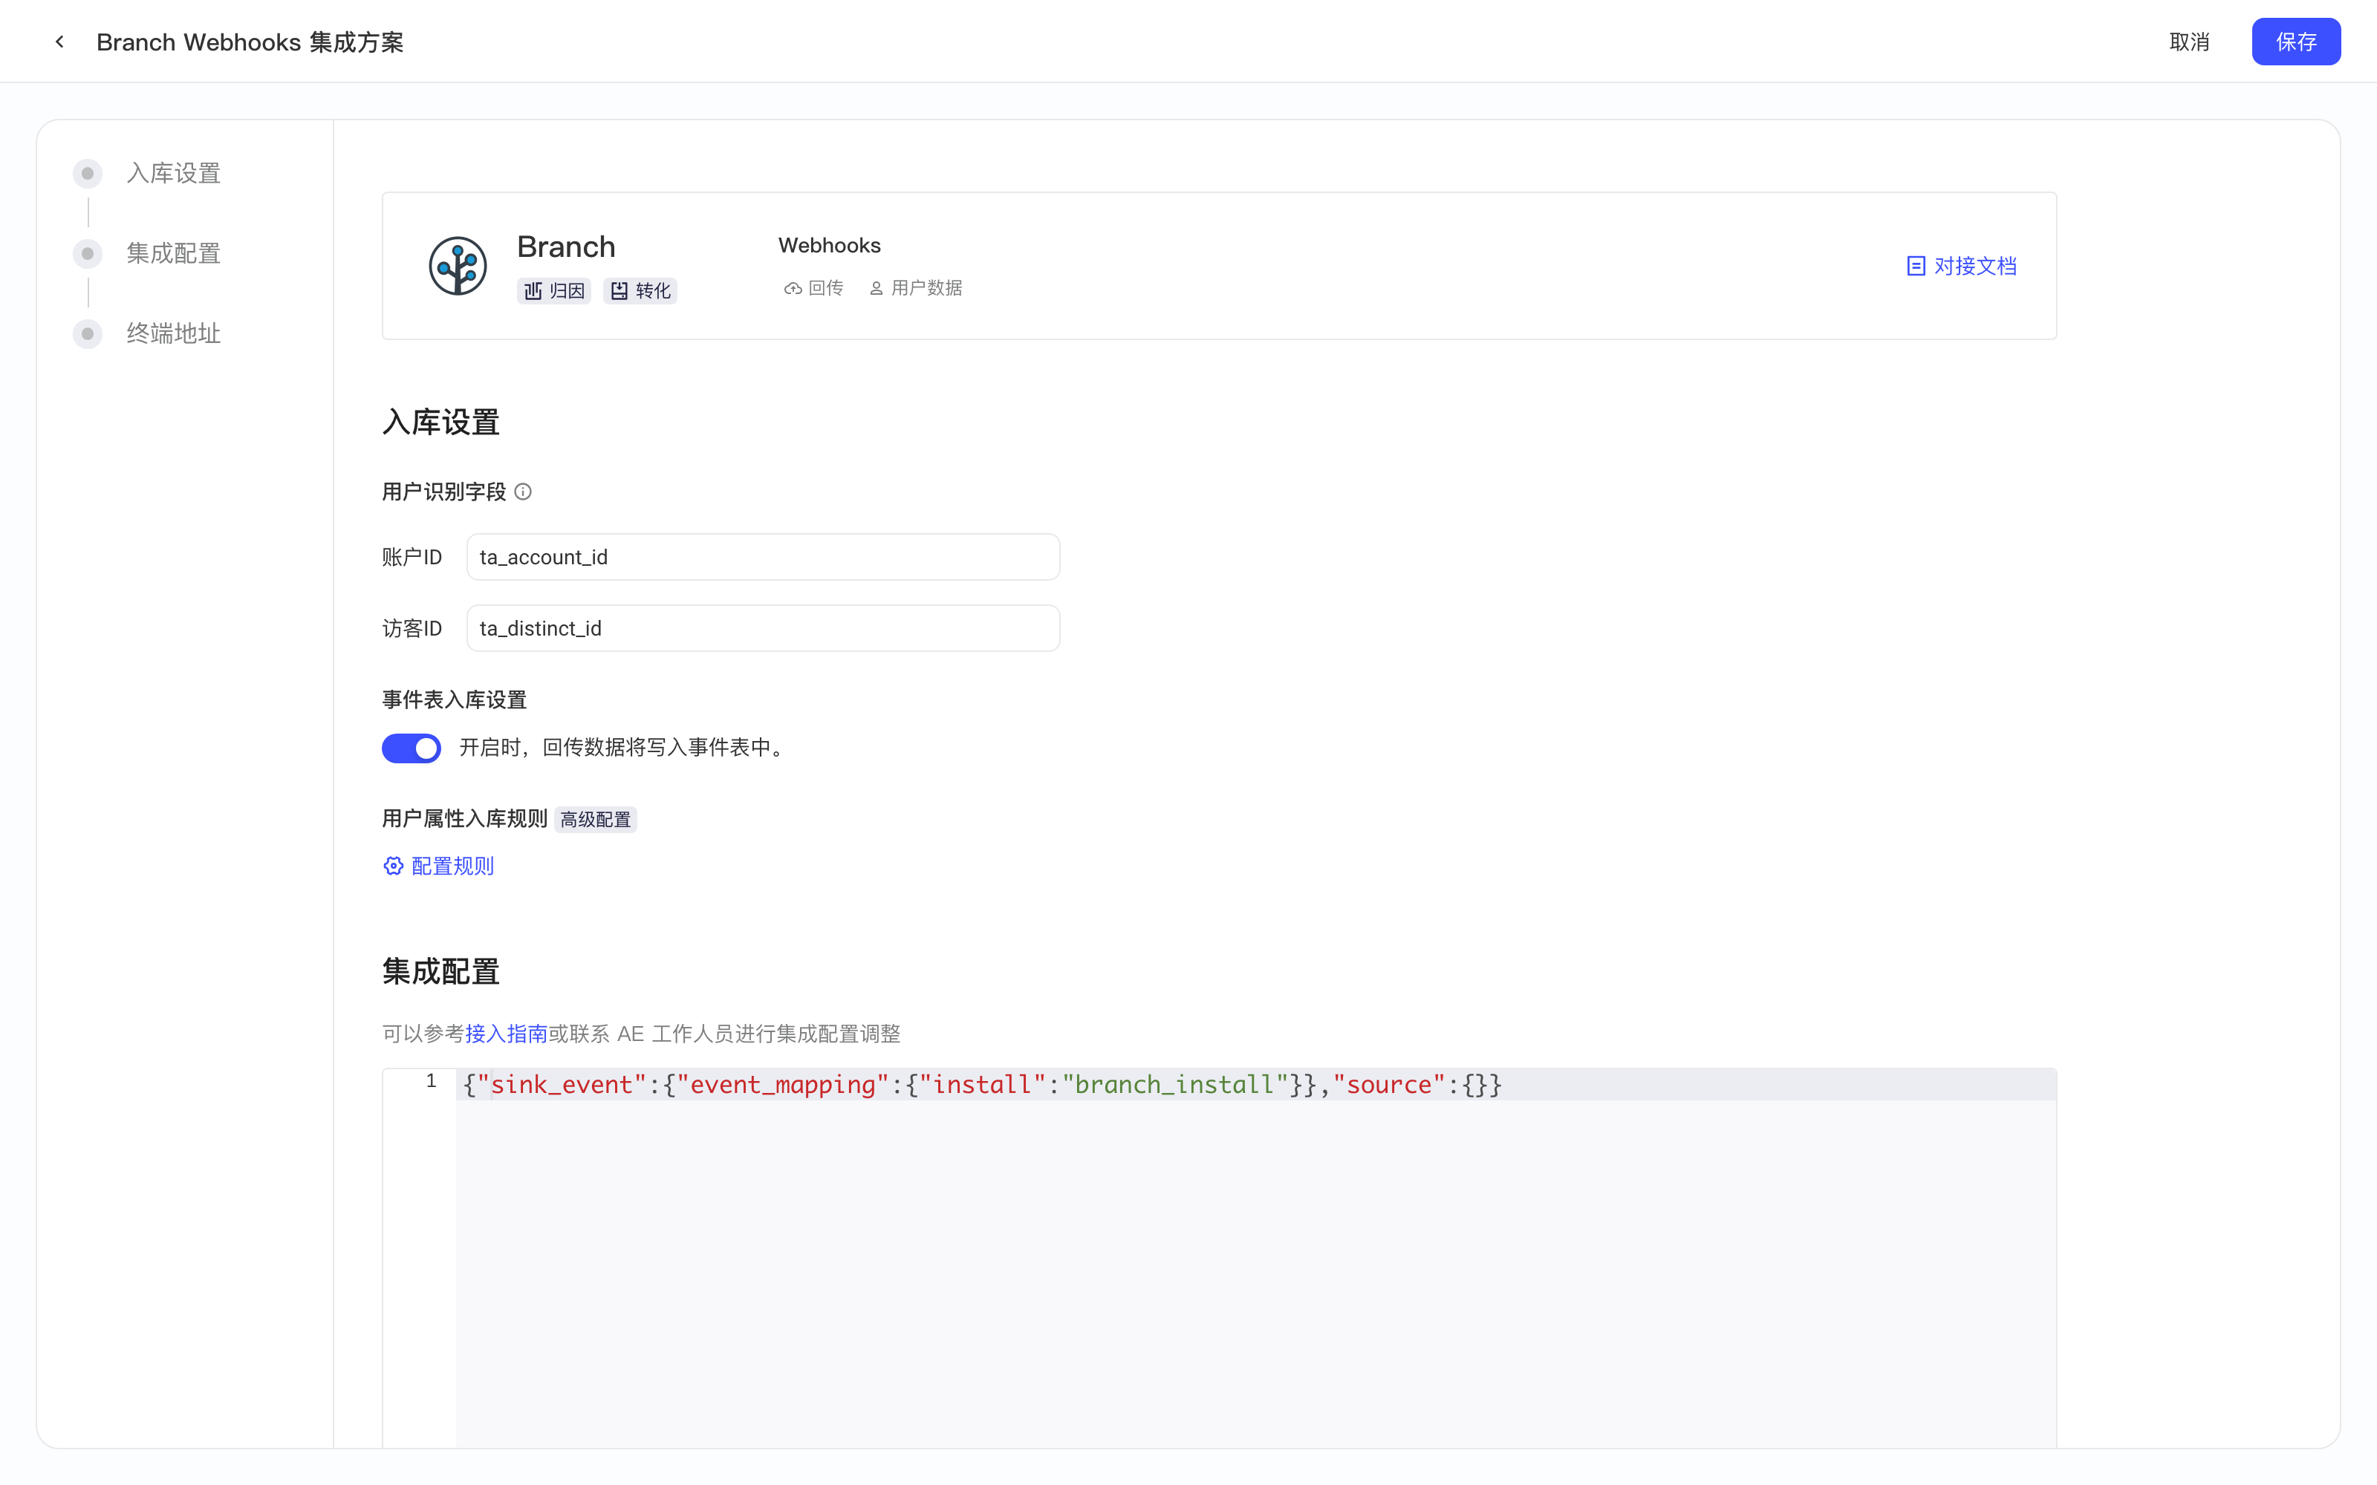The height and width of the screenshot is (1485, 2377).
Task: Click the Branch logo icon
Action: [x=458, y=265]
